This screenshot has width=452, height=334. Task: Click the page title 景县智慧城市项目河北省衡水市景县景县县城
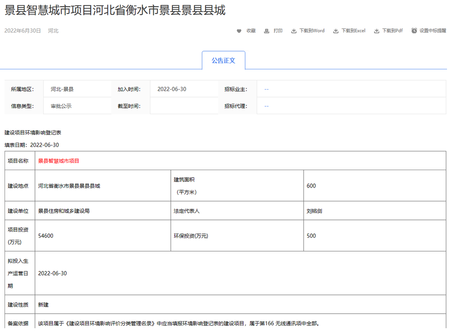(115, 10)
